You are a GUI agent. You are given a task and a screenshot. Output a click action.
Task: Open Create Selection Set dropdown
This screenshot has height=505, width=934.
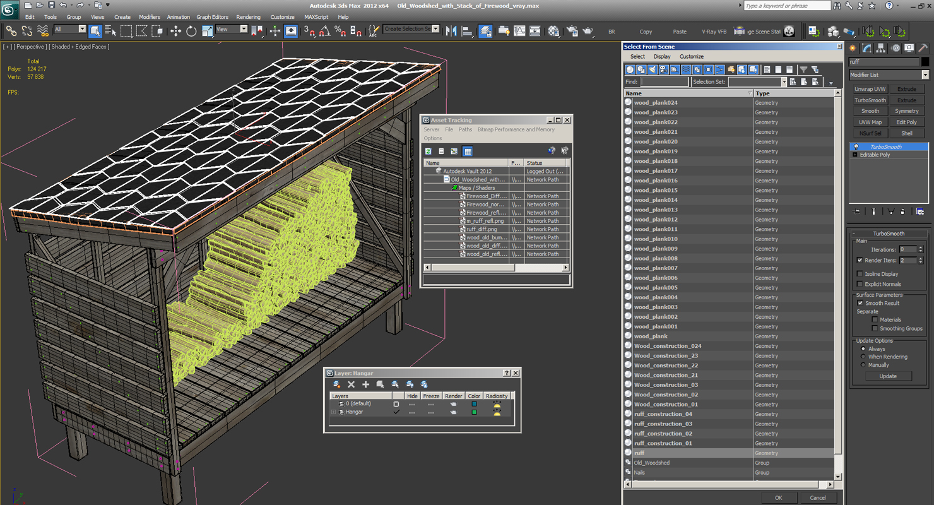(411, 29)
